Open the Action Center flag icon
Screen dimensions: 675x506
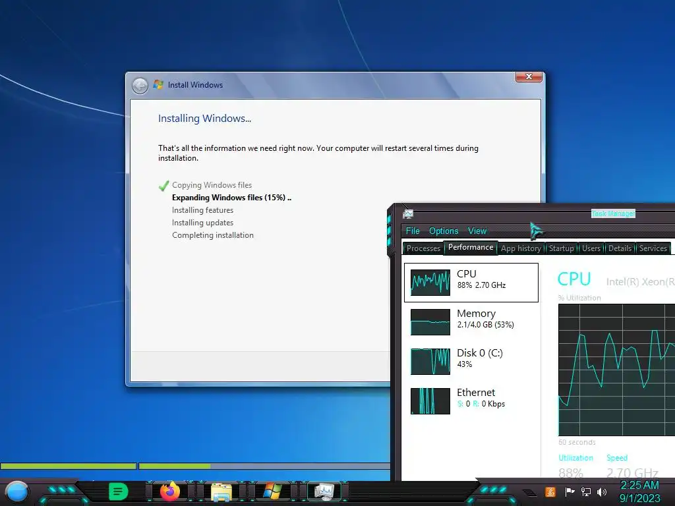tap(570, 492)
